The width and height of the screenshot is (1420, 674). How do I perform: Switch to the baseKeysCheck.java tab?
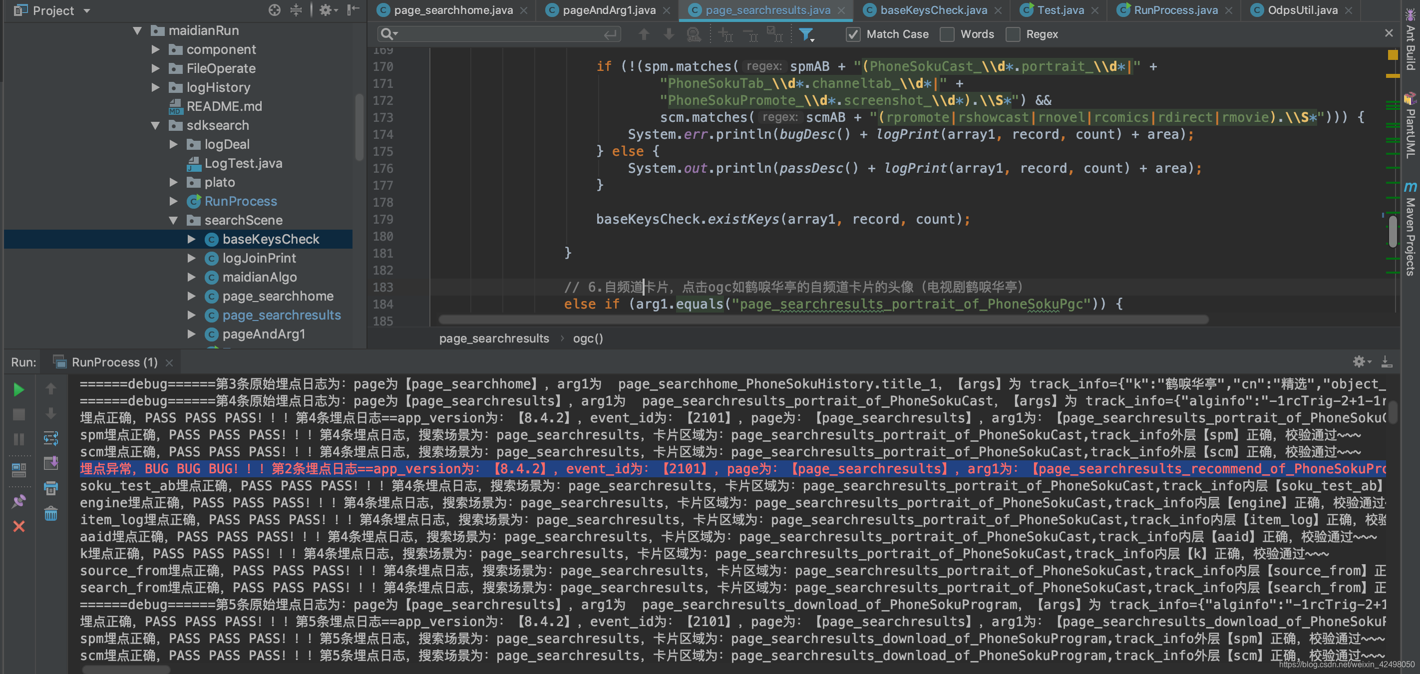[933, 10]
